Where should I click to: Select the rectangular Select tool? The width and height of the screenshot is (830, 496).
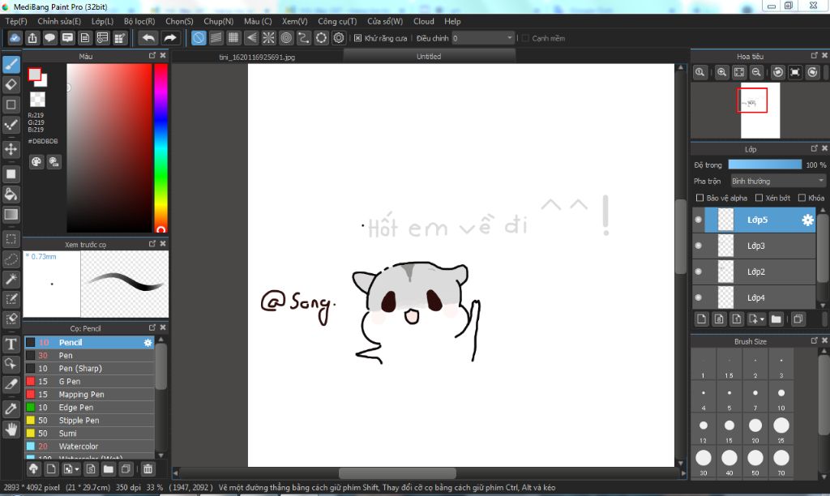(11, 239)
